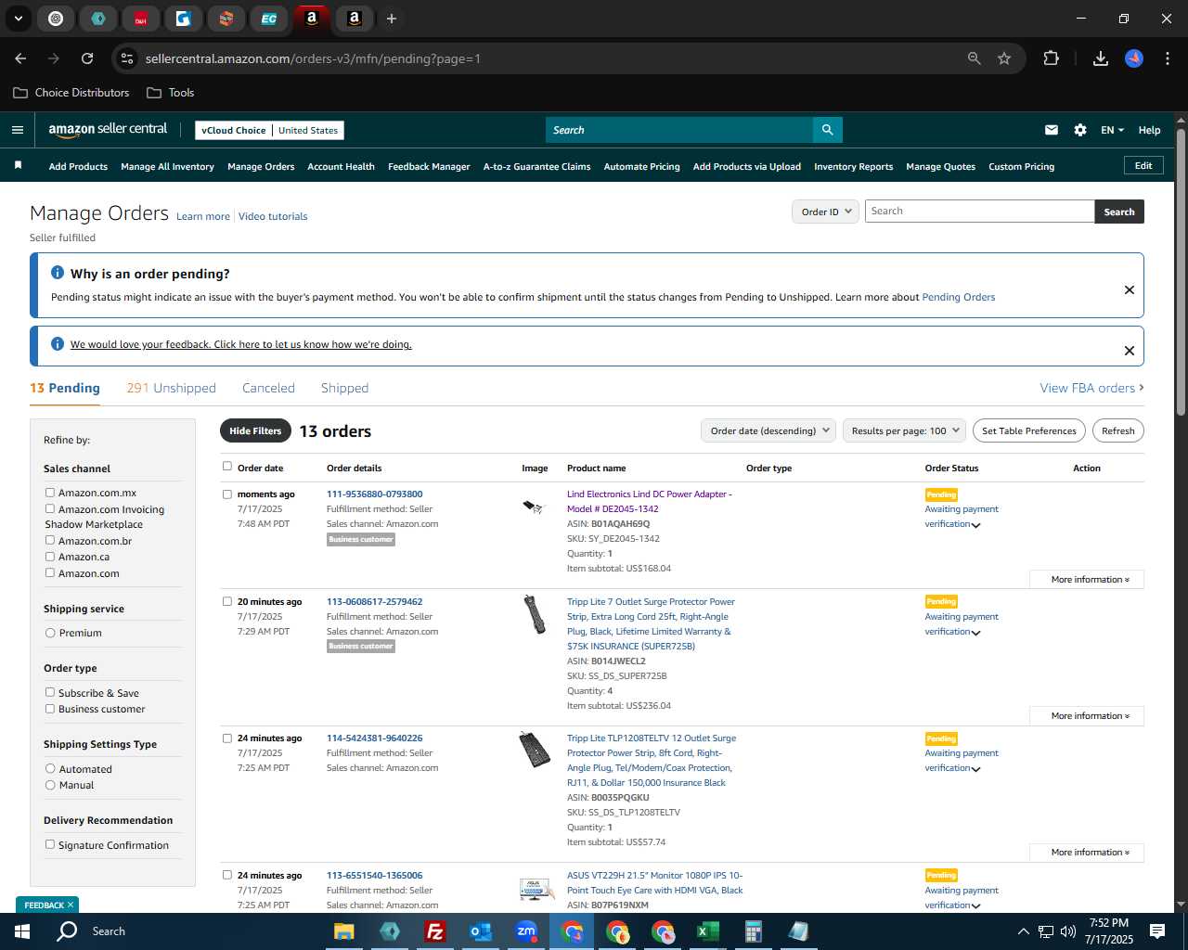
Task: Open Manage All Inventory menu item
Action: coord(167,166)
